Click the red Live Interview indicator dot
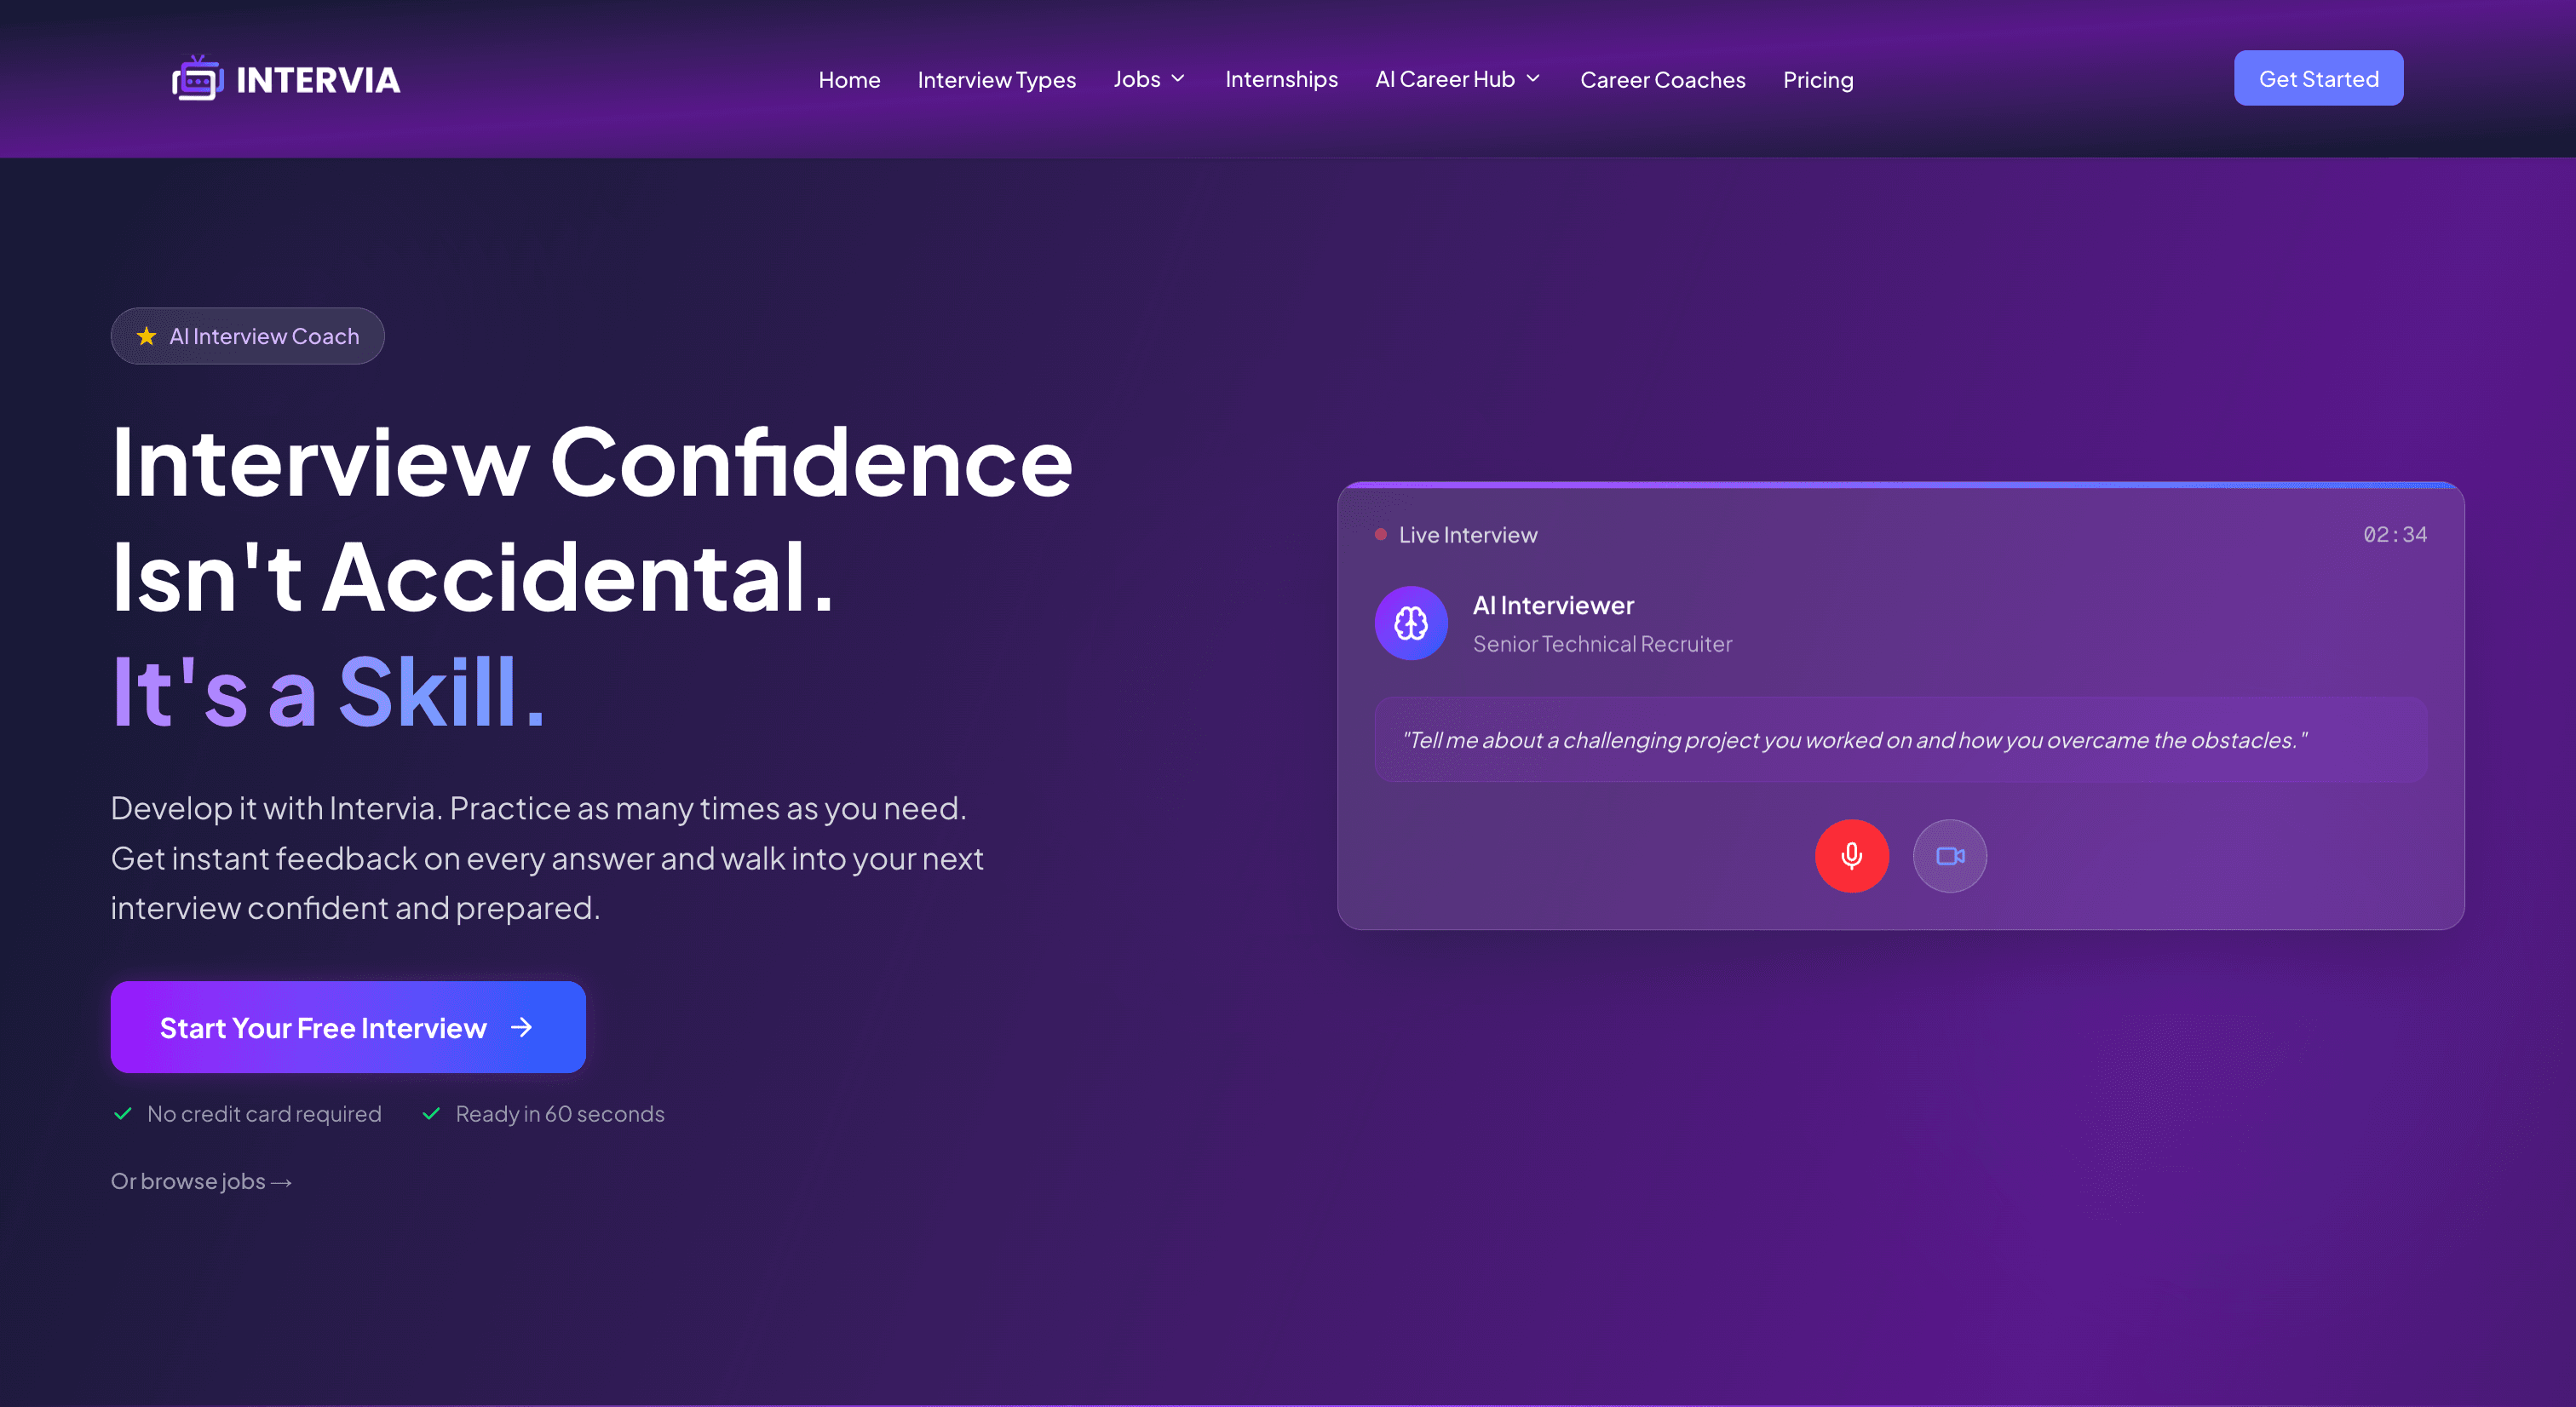This screenshot has width=2576, height=1407. [x=1380, y=534]
